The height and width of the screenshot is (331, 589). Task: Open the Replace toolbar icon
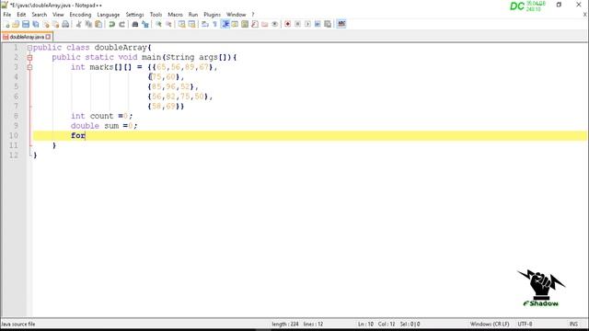click(145, 24)
